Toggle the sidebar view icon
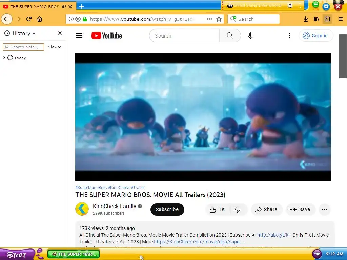This screenshot has height=260, width=347. pos(327,19)
